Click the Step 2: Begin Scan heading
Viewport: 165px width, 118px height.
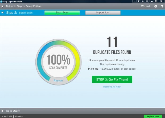pyautogui.click(x=19, y=12)
